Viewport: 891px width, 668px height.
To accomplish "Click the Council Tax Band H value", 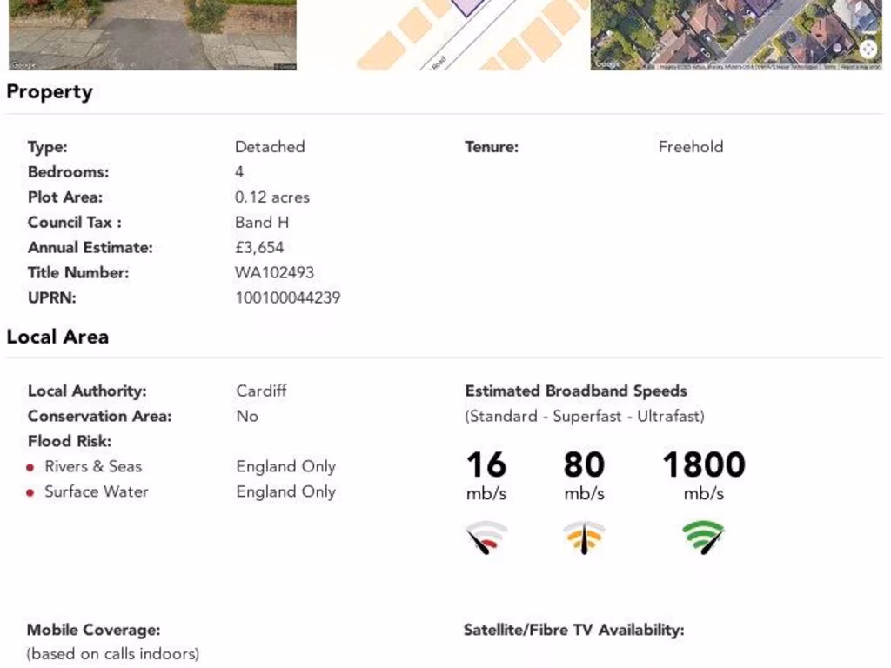I will tap(262, 222).
